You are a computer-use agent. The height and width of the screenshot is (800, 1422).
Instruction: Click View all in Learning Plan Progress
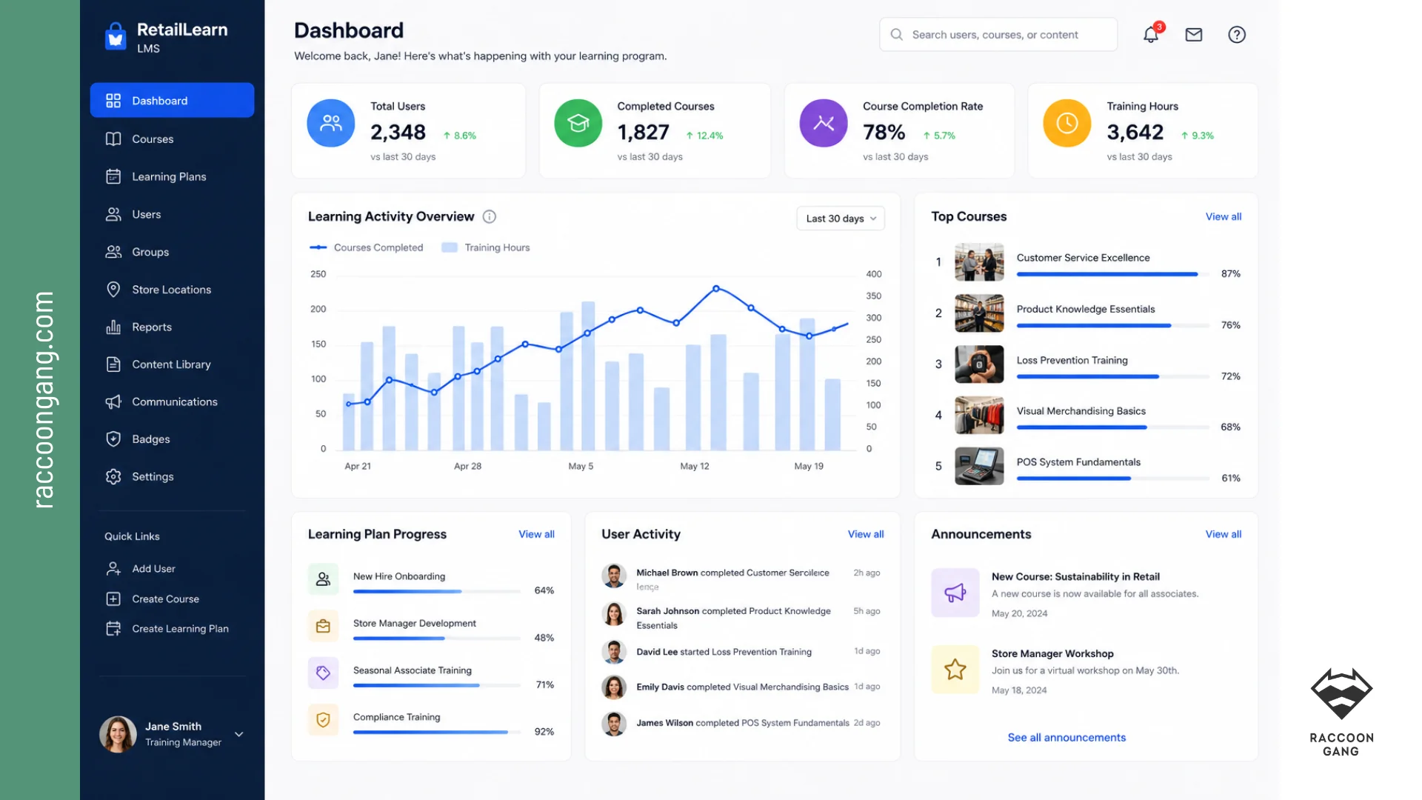tap(536, 534)
